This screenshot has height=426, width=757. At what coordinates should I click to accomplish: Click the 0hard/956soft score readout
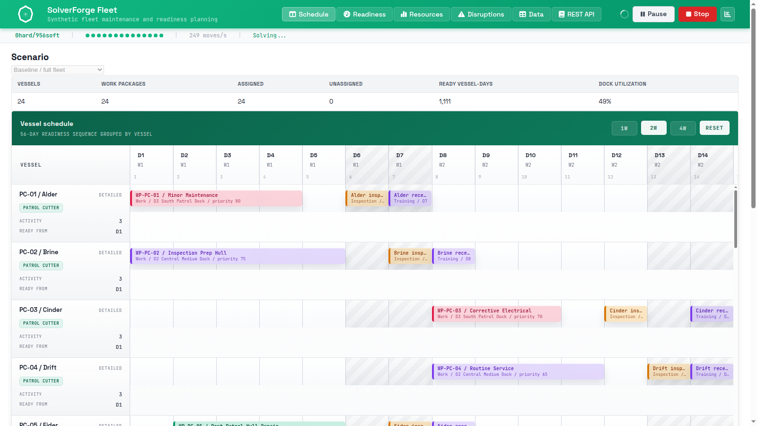[37, 35]
